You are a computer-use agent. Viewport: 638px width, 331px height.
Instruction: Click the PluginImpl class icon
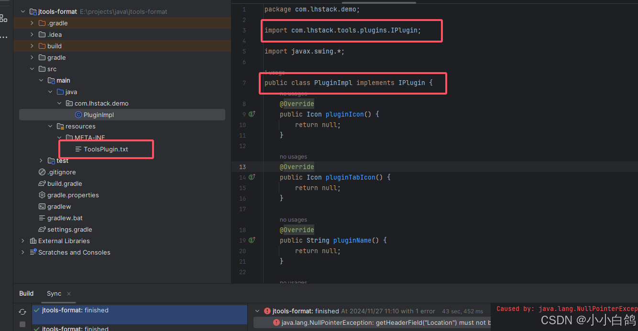[x=78, y=115]
